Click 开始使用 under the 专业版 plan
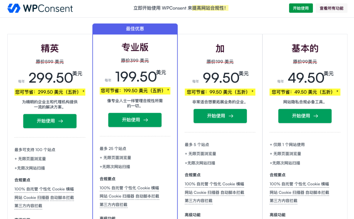 [135, 120]
